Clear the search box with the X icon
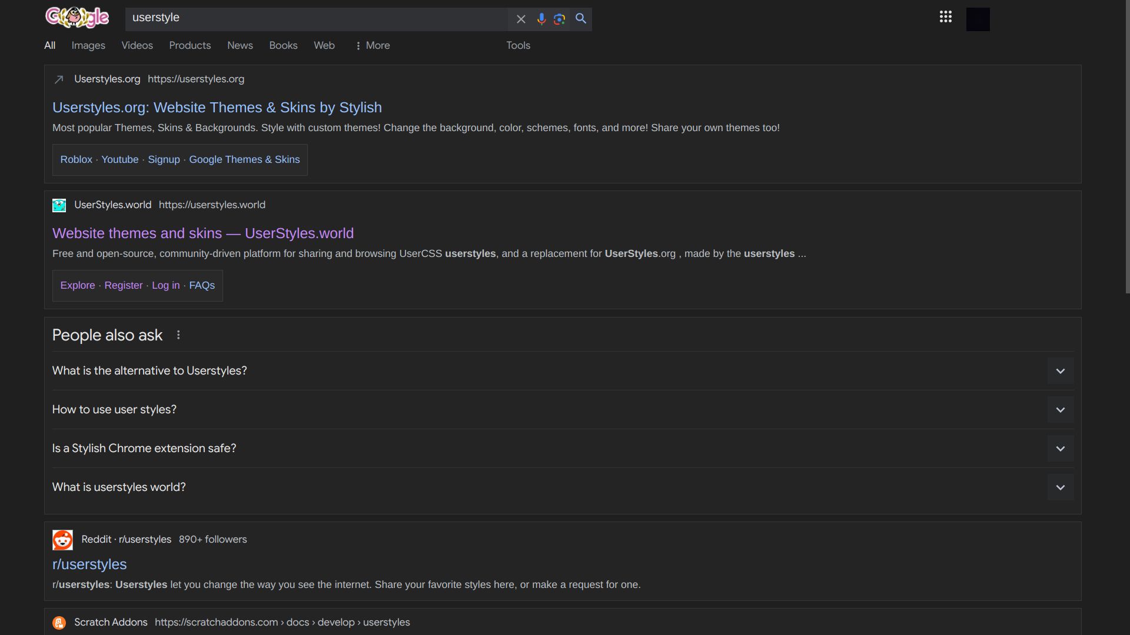 521,19
